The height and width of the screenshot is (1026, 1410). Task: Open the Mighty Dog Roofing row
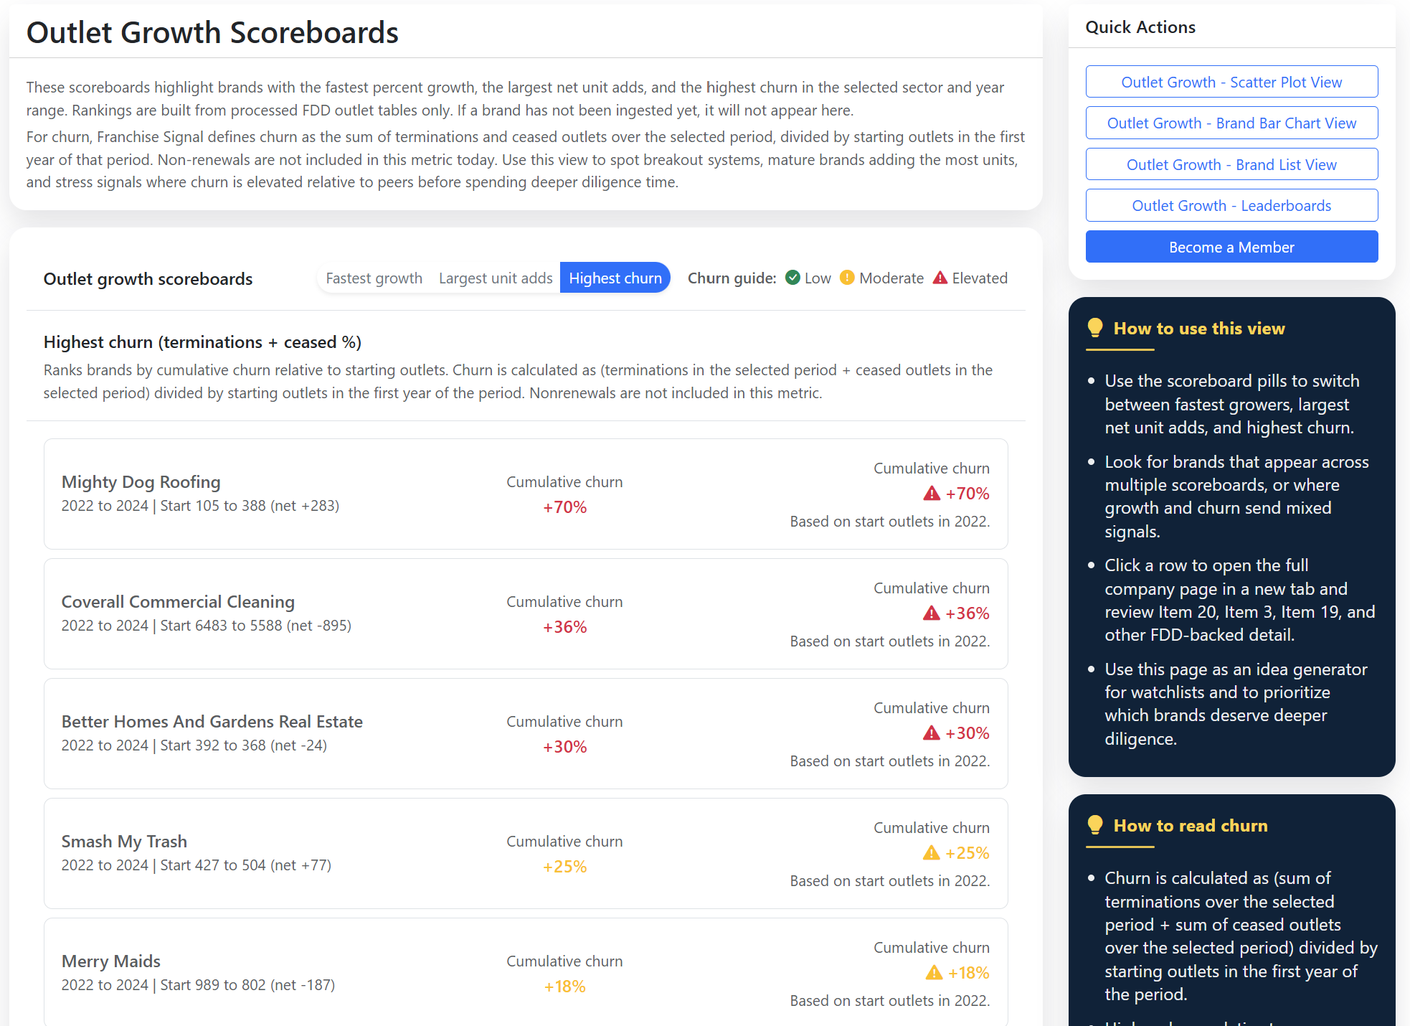[141, 482]
